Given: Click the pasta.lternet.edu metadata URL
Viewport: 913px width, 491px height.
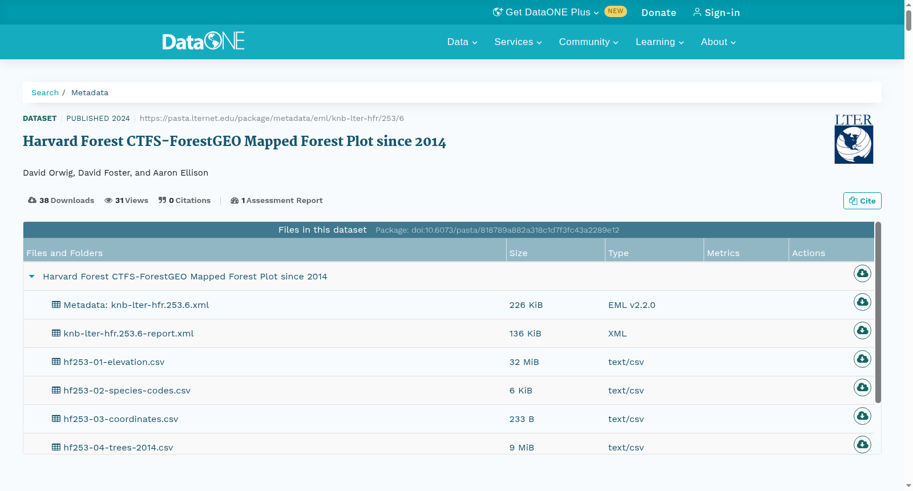Looking at the screenshot, I should [x=272, y=119].
